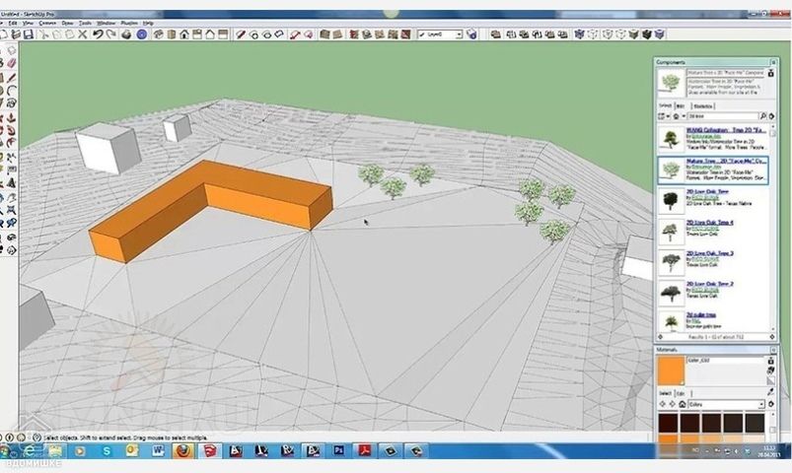This screenshot has width=792, height=473.
Task: Expand the Colors library dropdown
Action: click(759, 405)
